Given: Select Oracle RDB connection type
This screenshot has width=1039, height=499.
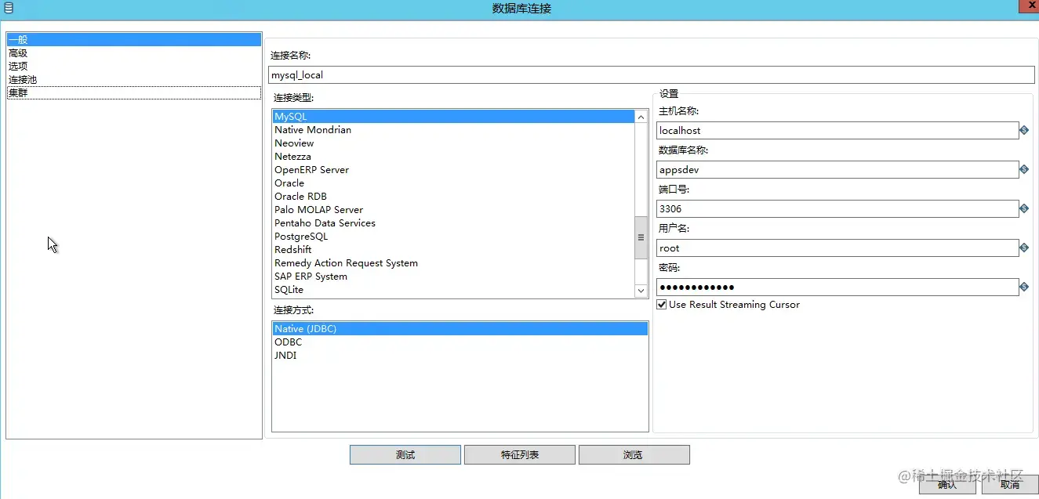Looking at the screenshot, I should [453, 197].
